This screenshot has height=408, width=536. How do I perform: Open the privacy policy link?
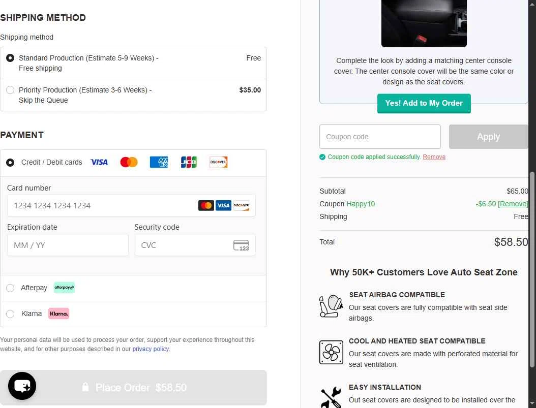coord(151,349)
